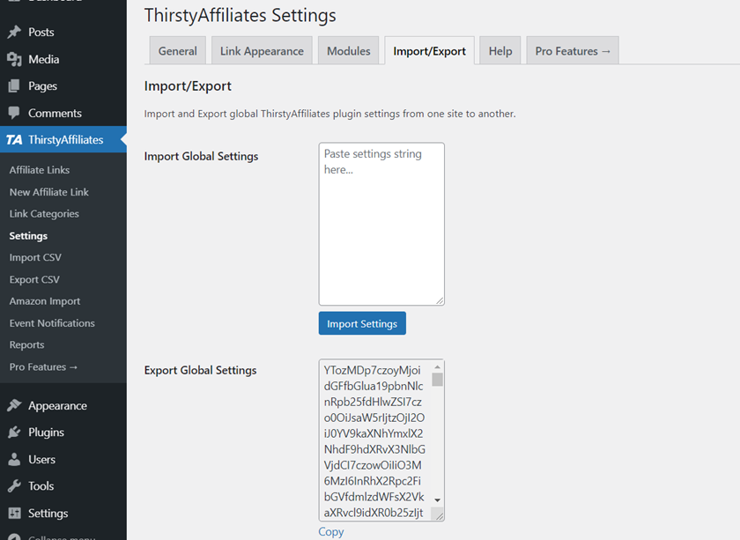Click the ThirstyAffiliates TA logo icon
The width and height of the screenshot is (740, 540).
click(x=14, y=140)
